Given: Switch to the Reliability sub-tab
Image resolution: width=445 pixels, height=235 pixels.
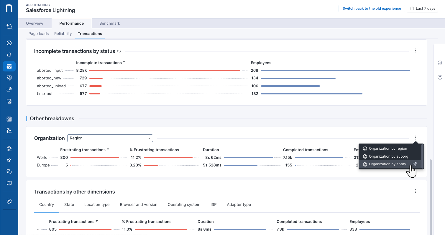Looking at the screenshot, I should [x=63, y=34].
